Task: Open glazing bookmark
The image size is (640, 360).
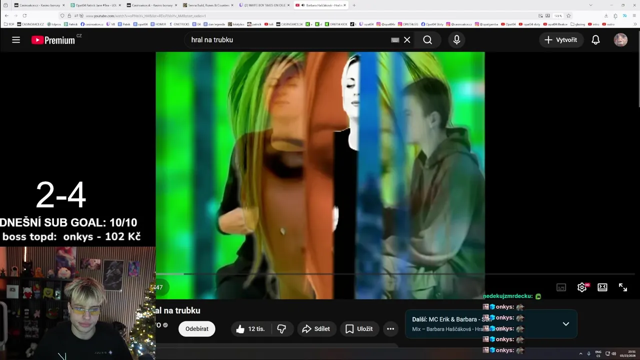Action: click(577, 24)
